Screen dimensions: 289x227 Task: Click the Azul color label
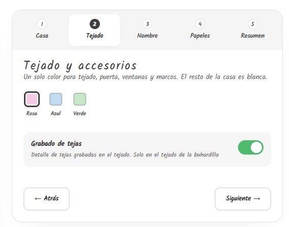[56, 113]
